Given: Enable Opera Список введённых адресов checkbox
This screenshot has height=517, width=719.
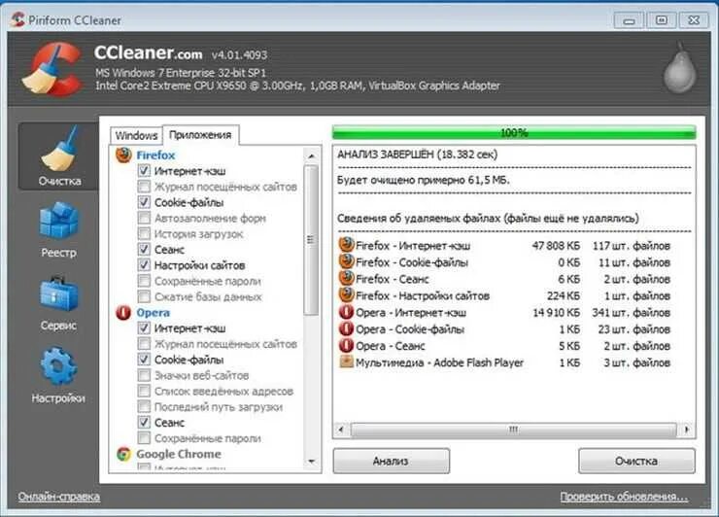Looking at the screenshot, I should coord(144,391).
